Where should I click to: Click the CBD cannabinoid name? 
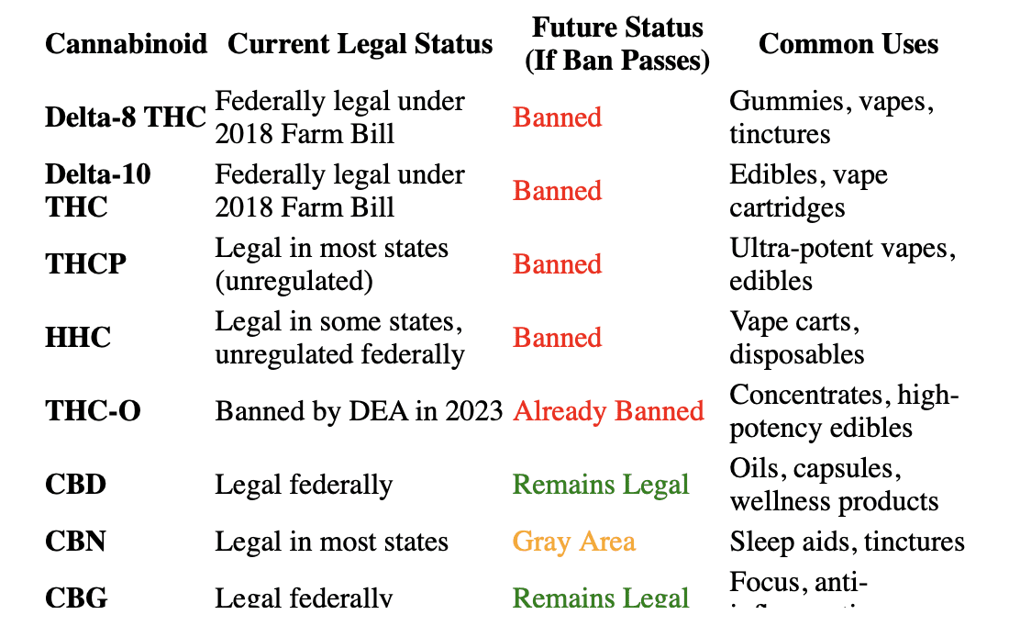[75, 485]
